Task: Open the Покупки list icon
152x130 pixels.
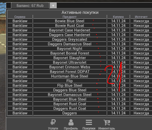Action: tap(89, 122)
